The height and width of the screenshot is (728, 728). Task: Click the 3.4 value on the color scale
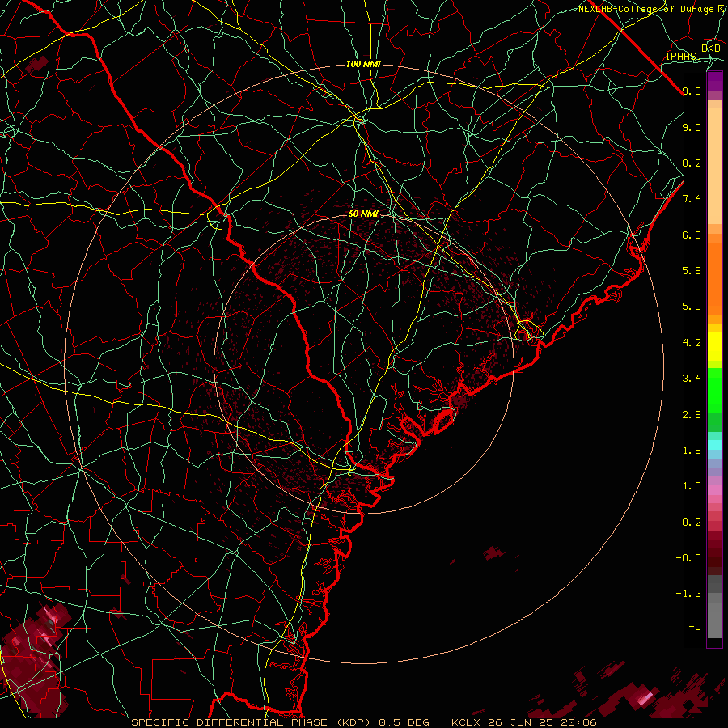coord(692,378)
